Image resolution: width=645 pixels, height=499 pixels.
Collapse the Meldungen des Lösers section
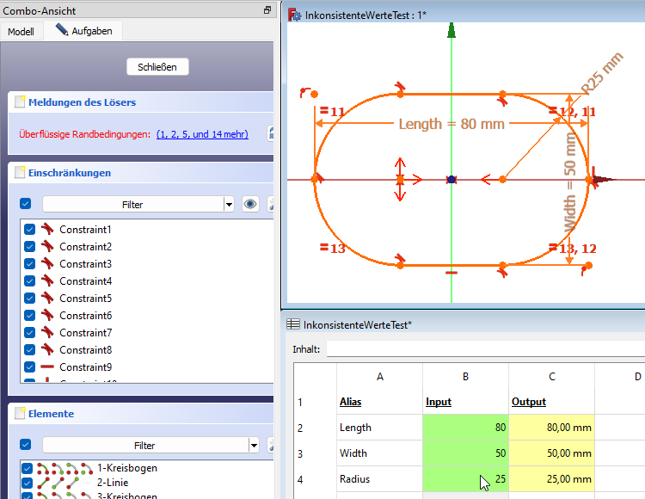pos(82,102)
